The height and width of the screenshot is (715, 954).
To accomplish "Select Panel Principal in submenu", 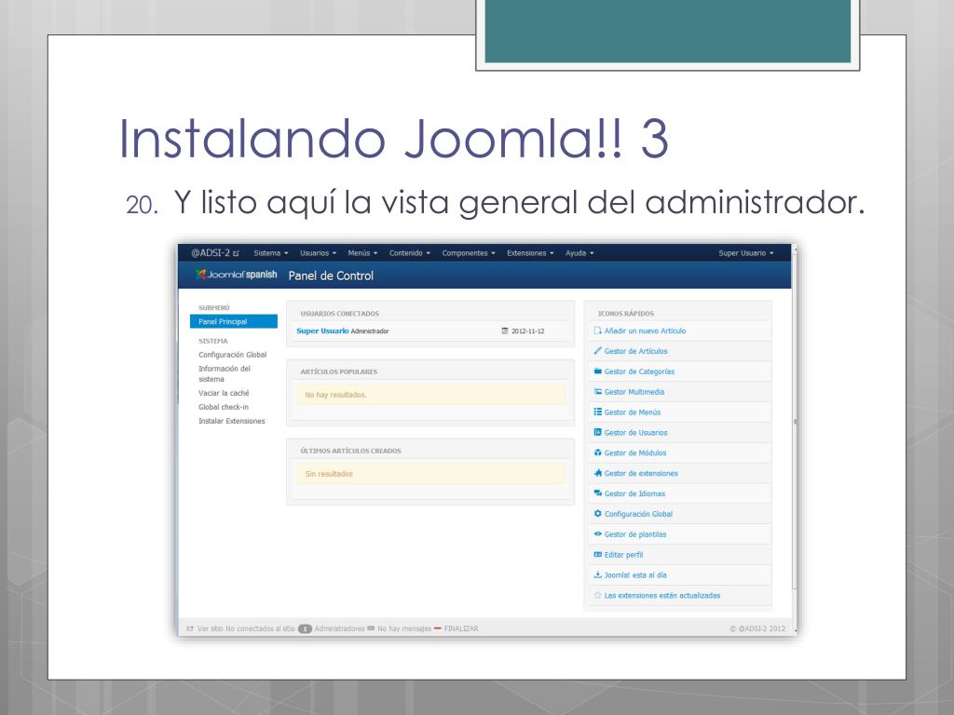I will (x=234, y=321).
